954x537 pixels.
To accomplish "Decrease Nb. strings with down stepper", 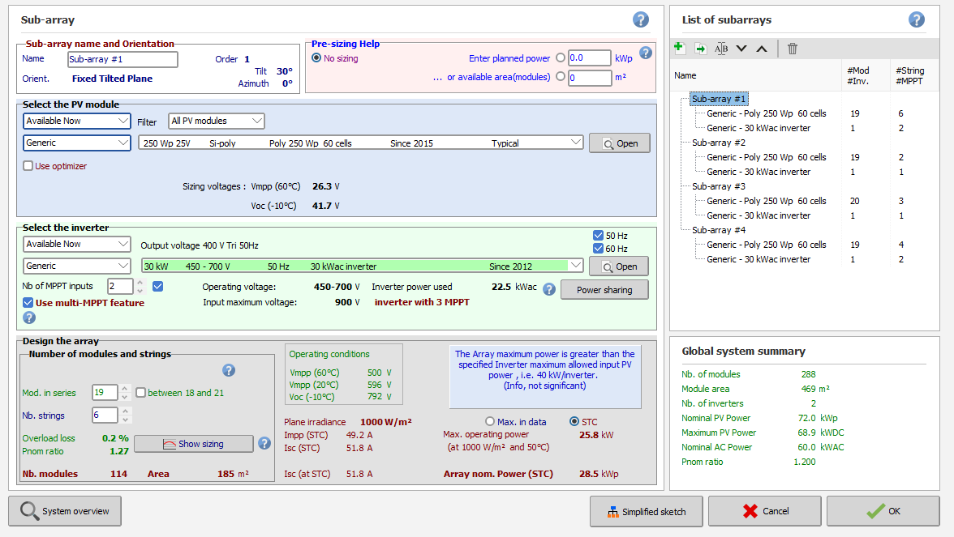I will click(x=125, y=420).
